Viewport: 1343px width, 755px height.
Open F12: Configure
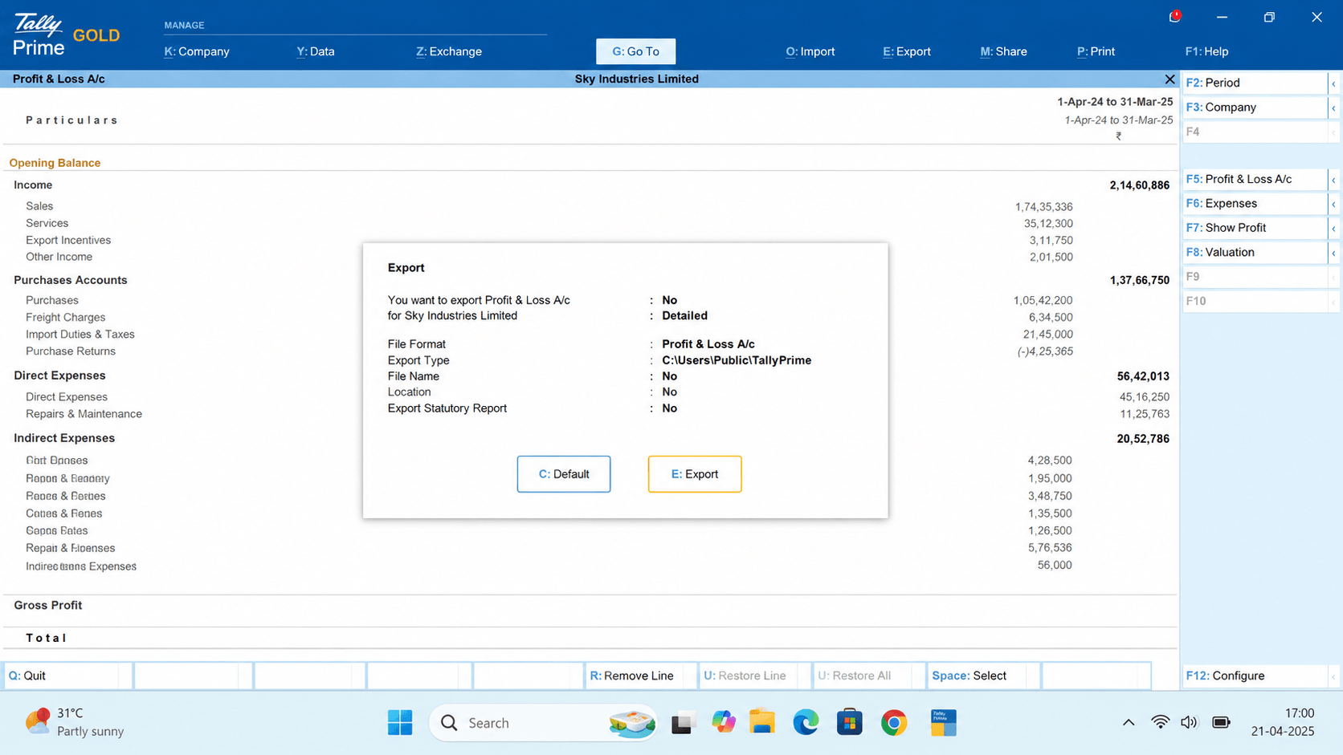(1255, 676)
